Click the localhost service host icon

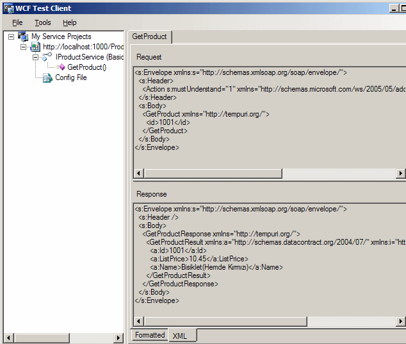(35, 47)
